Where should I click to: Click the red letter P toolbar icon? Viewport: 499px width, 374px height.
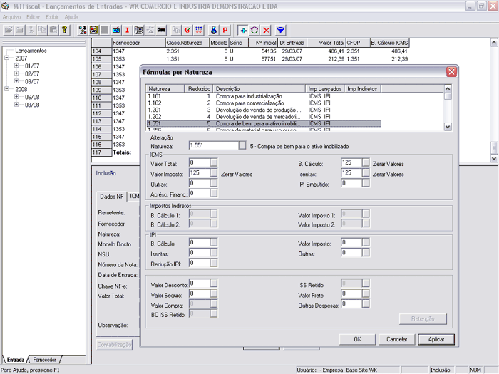(x=225, y=31)
